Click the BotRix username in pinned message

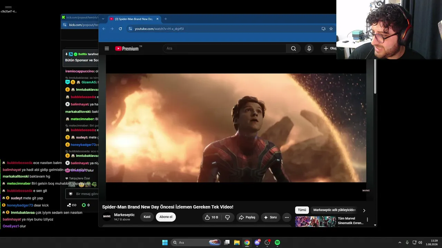[83, 54]
